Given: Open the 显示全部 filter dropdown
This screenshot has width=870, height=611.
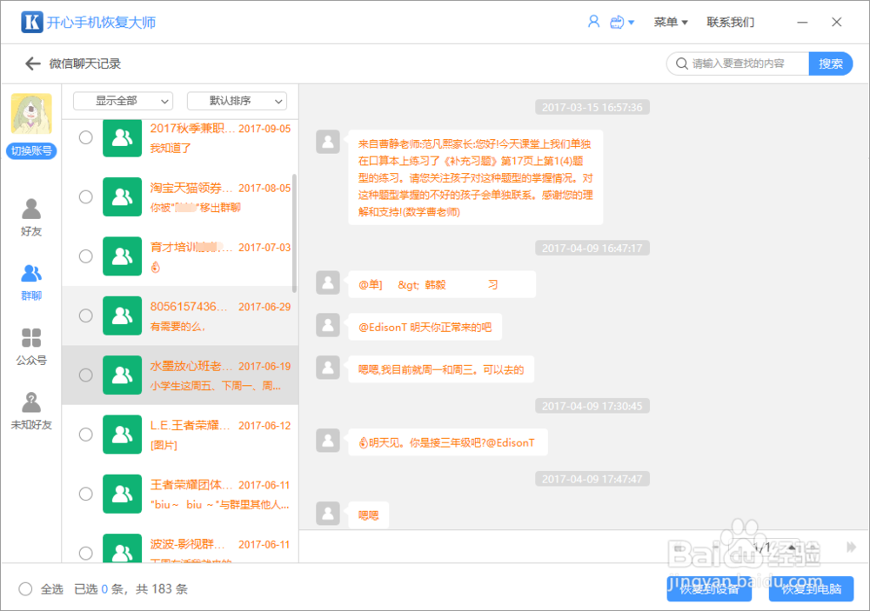Looking at the screenshot, I should click(124, 101).
